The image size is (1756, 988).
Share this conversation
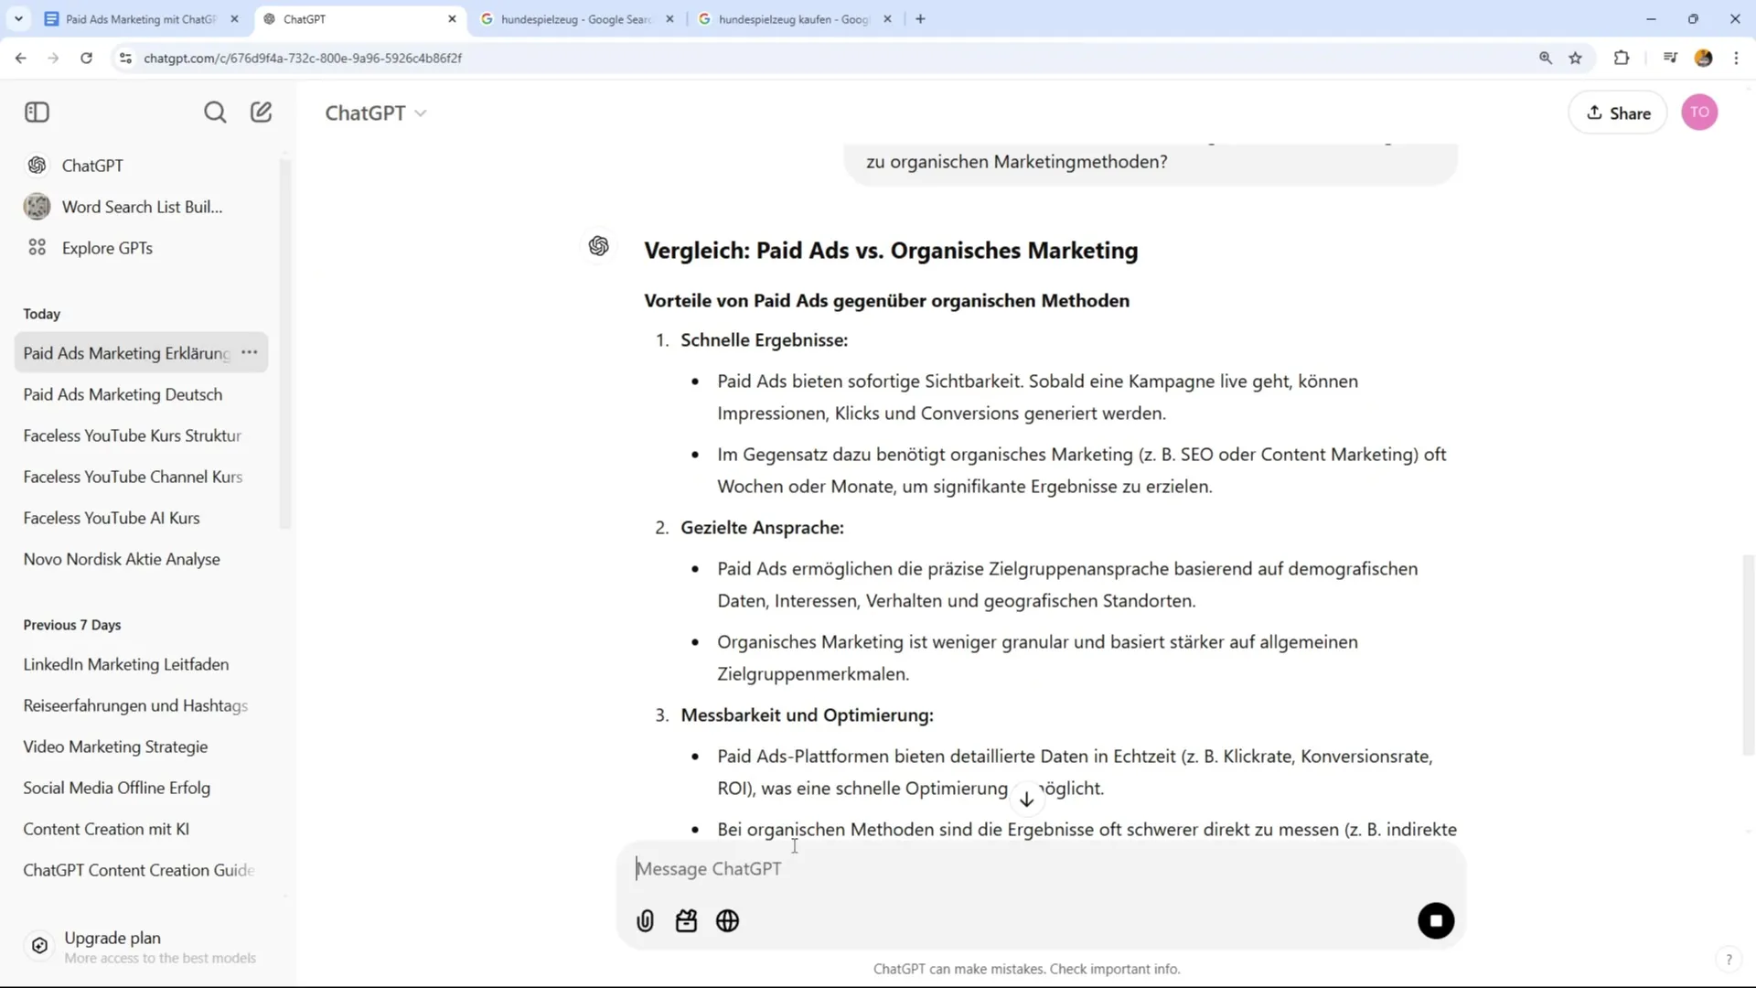(x=1618, y=113)
